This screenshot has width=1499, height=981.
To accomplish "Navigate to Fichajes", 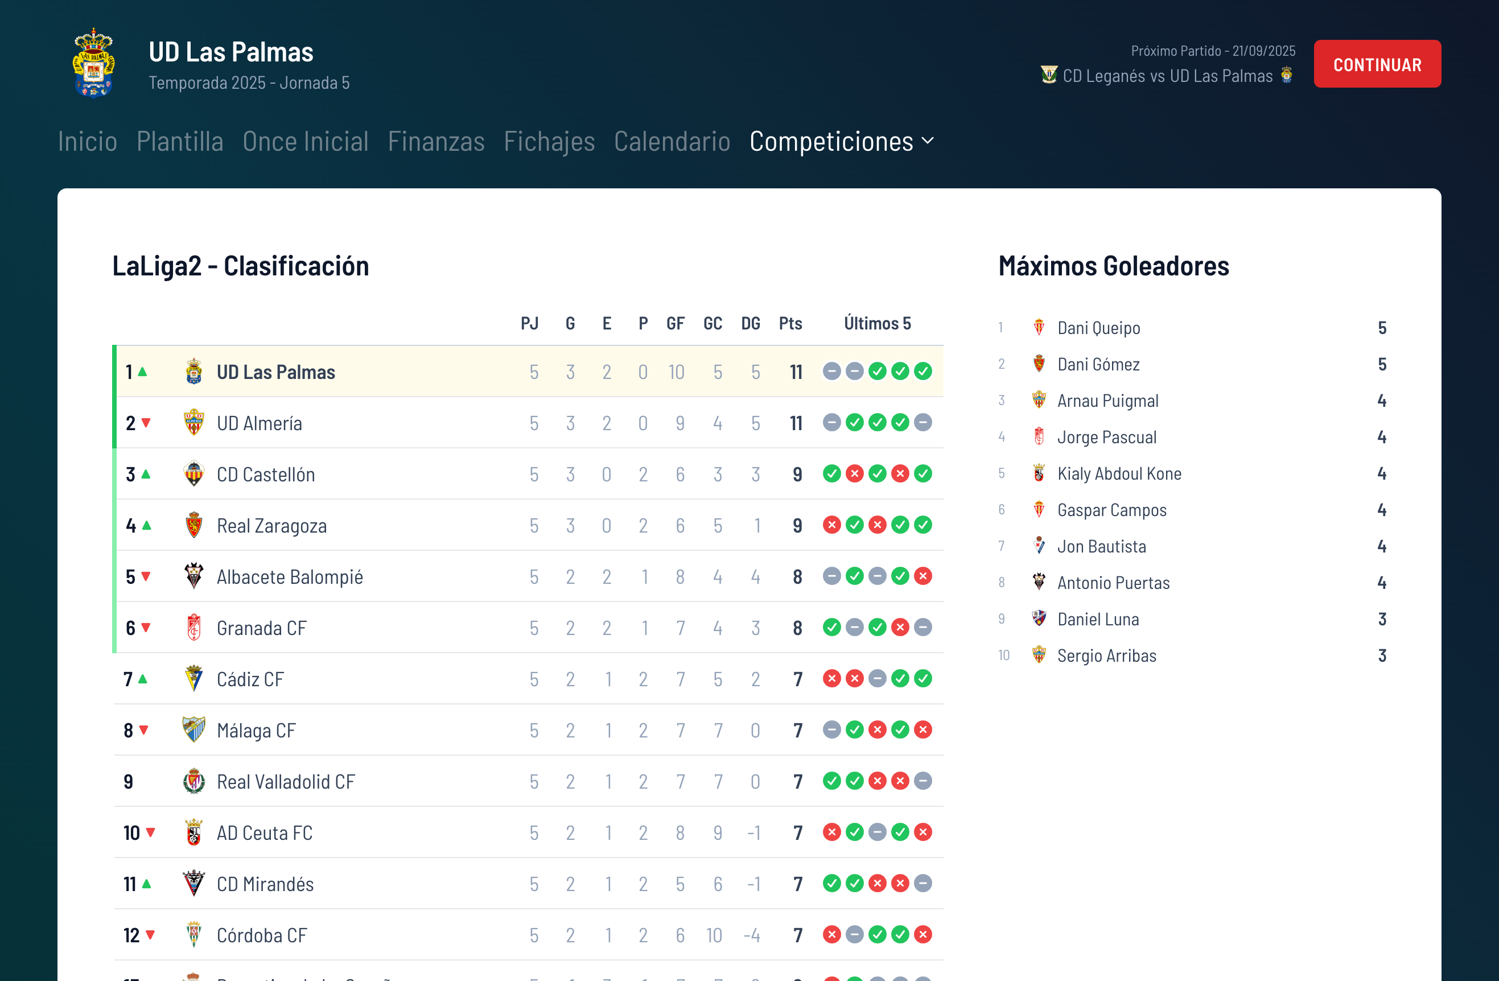I will coord(549,142).
